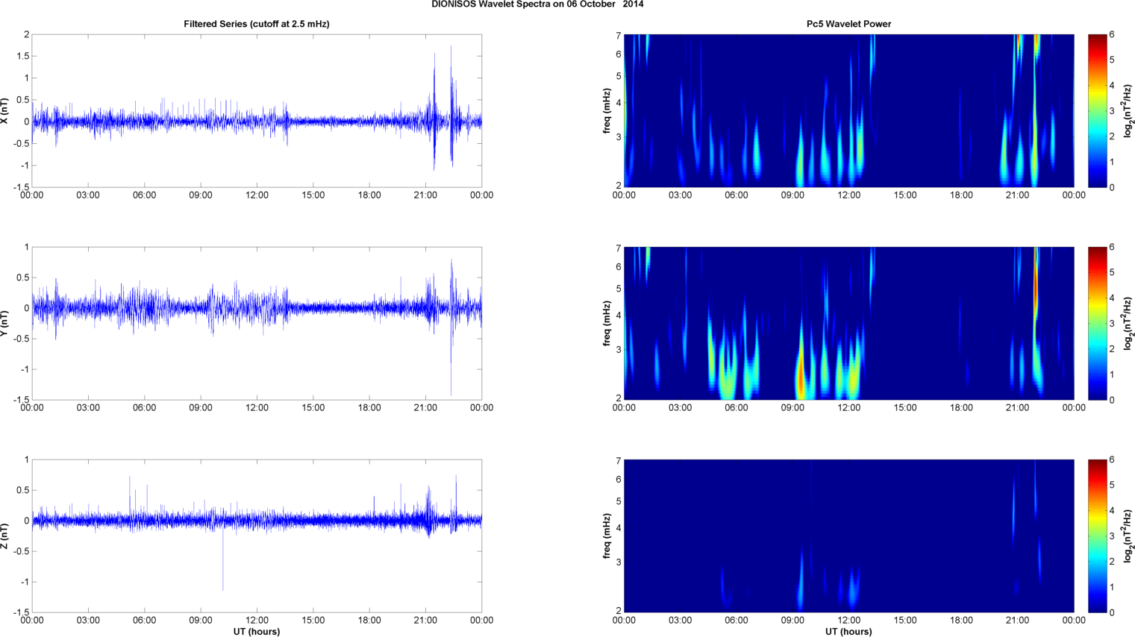Click the '1.5' y-axis tick of X time series
The width and height of the screenshot is (1135, 637).
22,57
